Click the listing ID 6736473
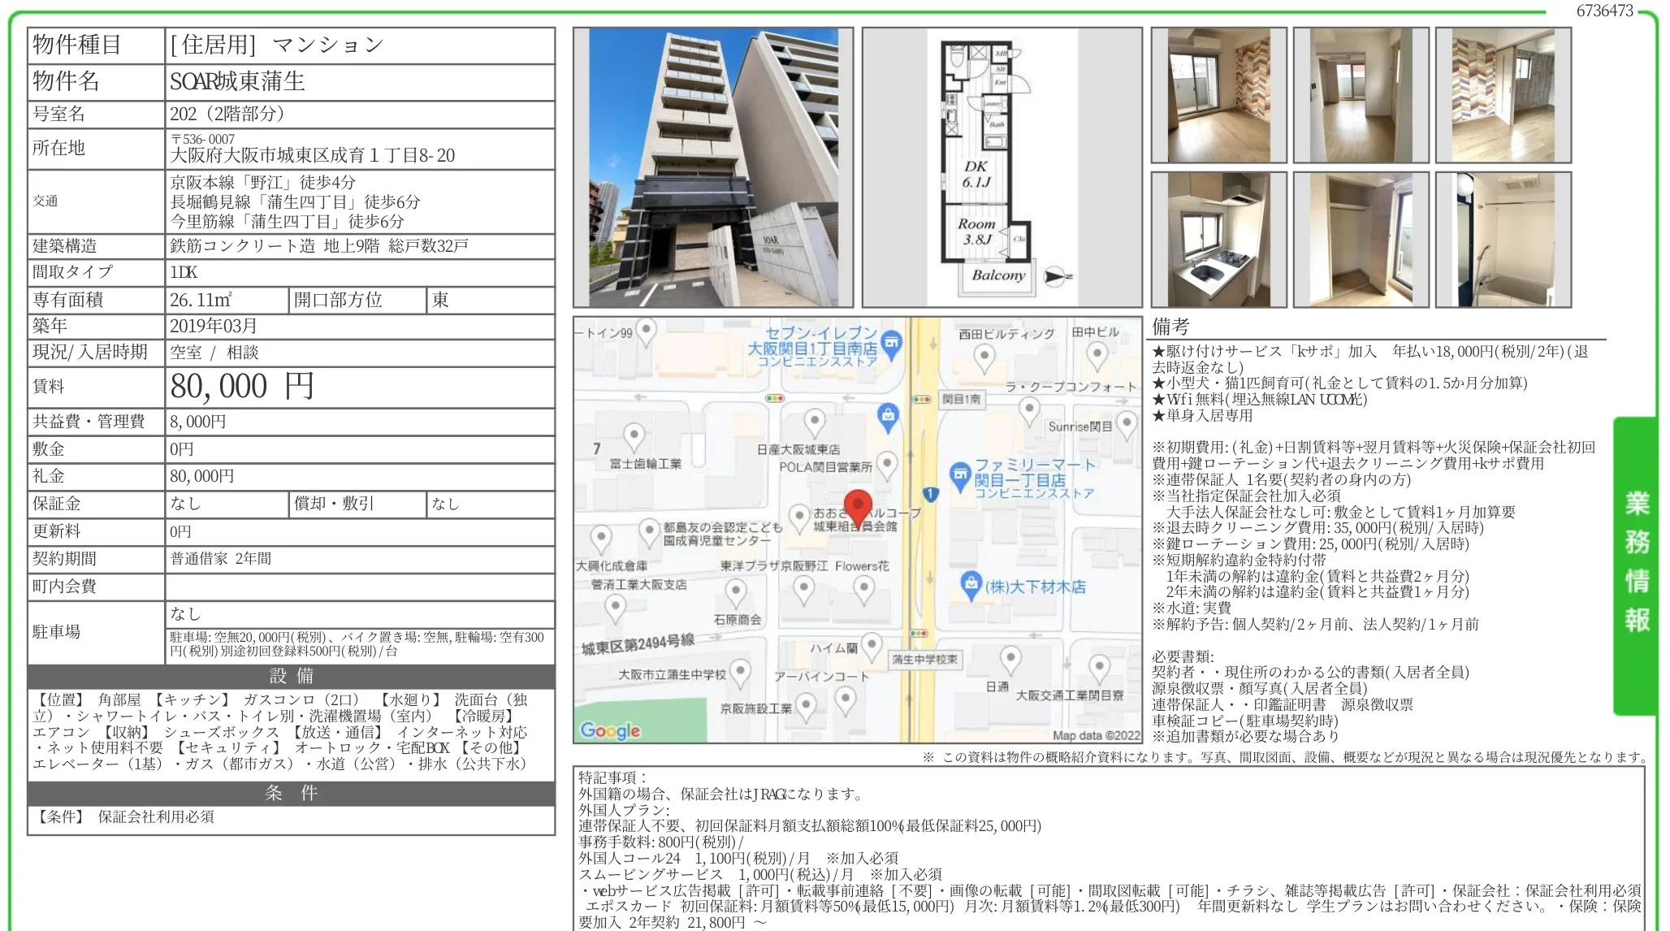Screen dimensions: 1670x931 [x=1605, y=11]
